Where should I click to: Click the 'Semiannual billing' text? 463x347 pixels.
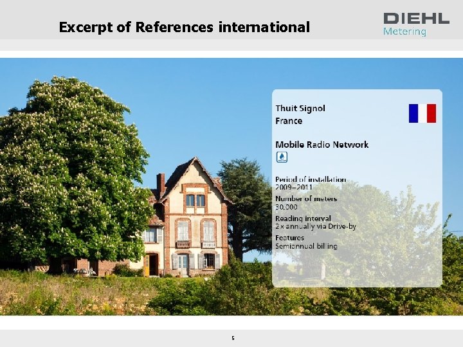point(306,246)
